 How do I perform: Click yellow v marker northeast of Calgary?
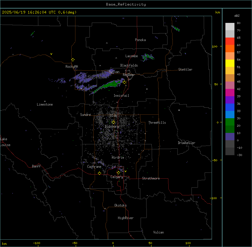[x=125, y=171]
